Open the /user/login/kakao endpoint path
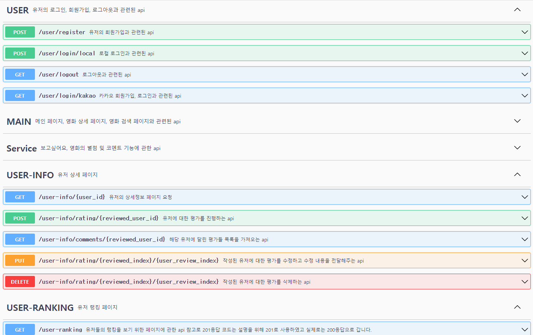Screen dimensions: 533x335 (x=67, y=96)
